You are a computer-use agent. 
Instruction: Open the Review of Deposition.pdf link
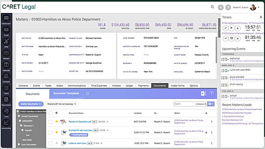click(80, 121)
